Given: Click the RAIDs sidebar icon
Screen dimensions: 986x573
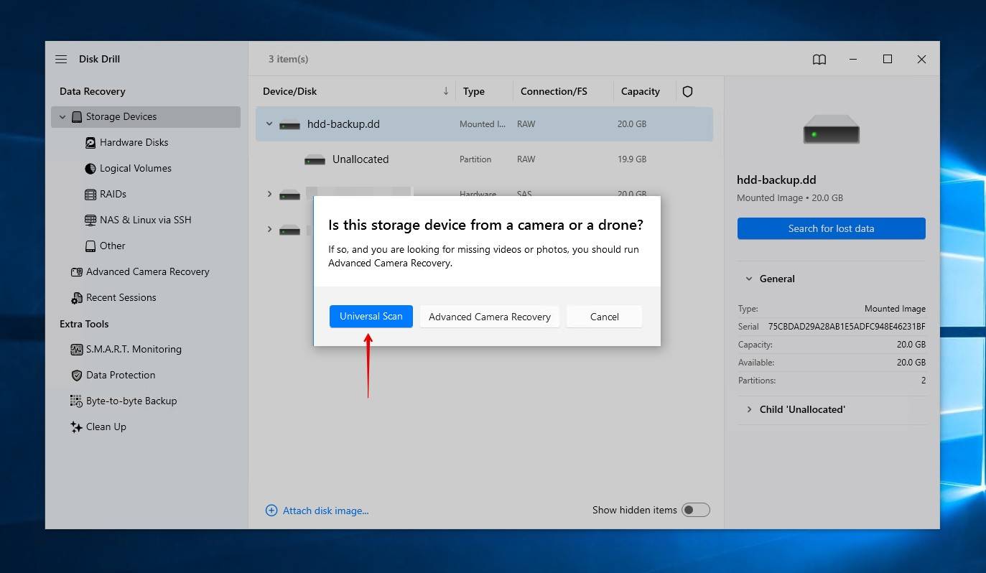Looking at the screenshot, I should 90,195.
